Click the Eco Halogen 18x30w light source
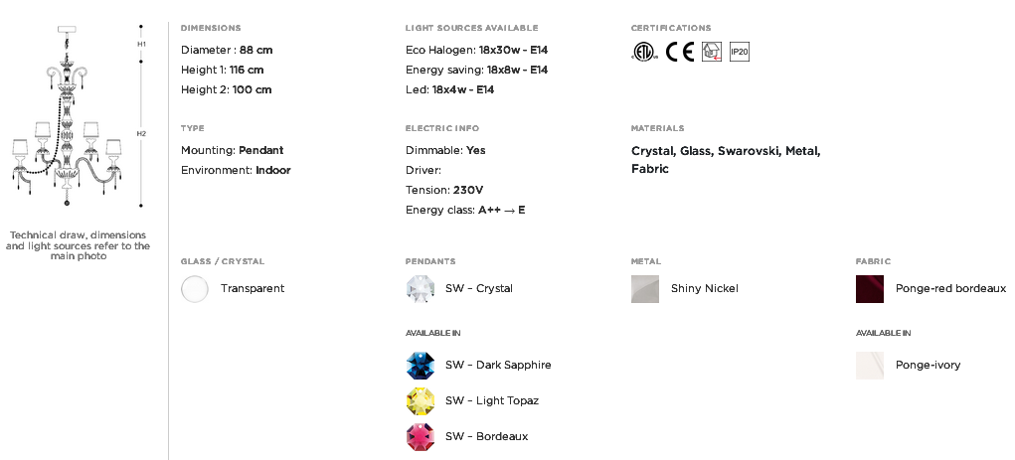Screen dimensions: 1015x460 [x=477, y=50]
